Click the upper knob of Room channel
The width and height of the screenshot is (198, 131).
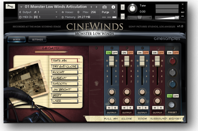[142, 92]
